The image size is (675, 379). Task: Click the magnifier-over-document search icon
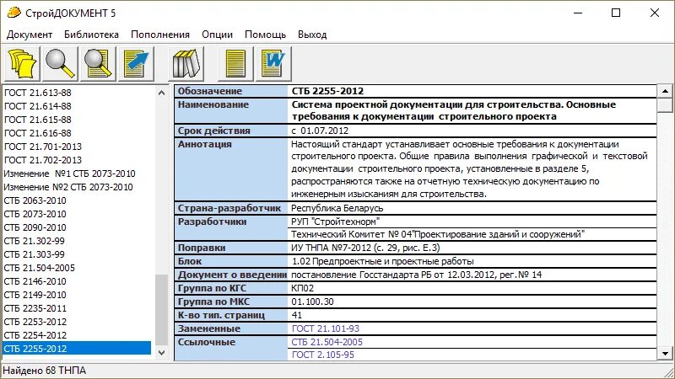[97, 64]
